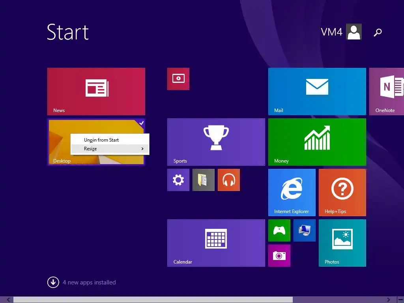This screenshot has width=404, height=303.
Task: Click the scrollbar left arrow
Action: 8,300
